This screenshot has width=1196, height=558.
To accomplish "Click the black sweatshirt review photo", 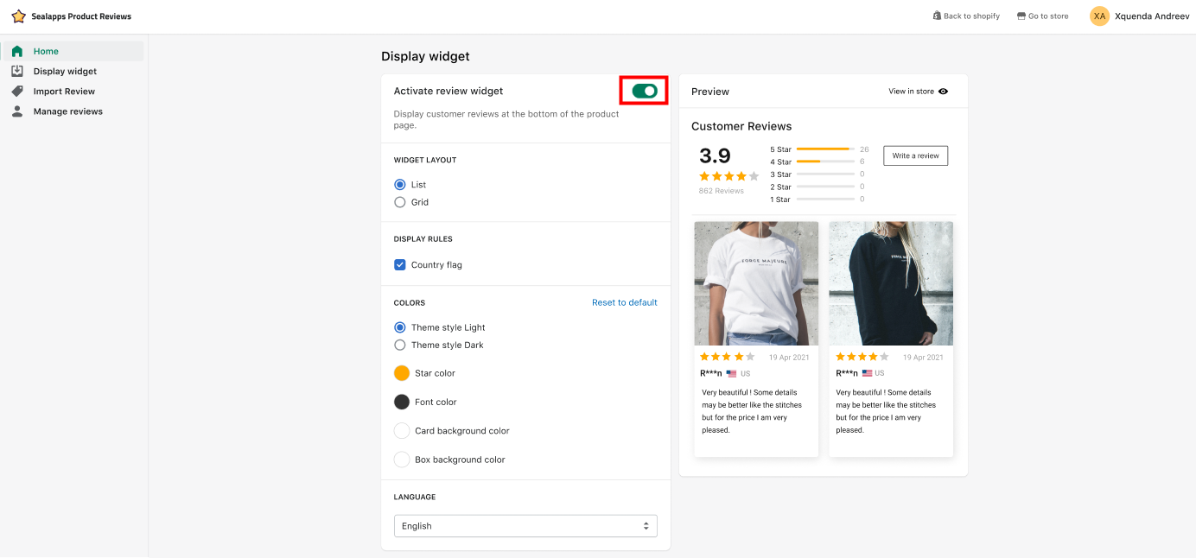I will [x=891, y=283].
